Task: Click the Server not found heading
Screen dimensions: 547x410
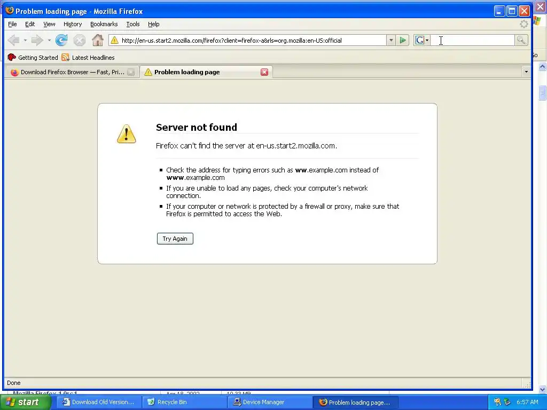Action: pyautogui.click(x=197, y=127)
